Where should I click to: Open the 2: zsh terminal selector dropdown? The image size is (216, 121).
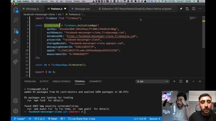[x=152, y=81]
